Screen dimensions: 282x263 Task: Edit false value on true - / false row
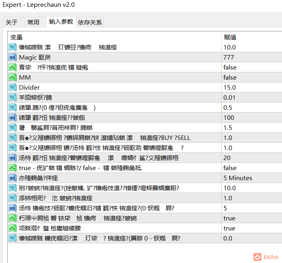tap(230, 168)
